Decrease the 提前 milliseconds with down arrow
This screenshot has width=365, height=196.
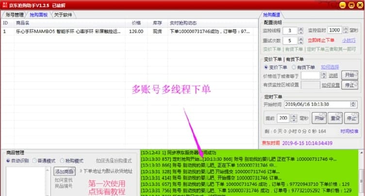[x=294, y=120]
